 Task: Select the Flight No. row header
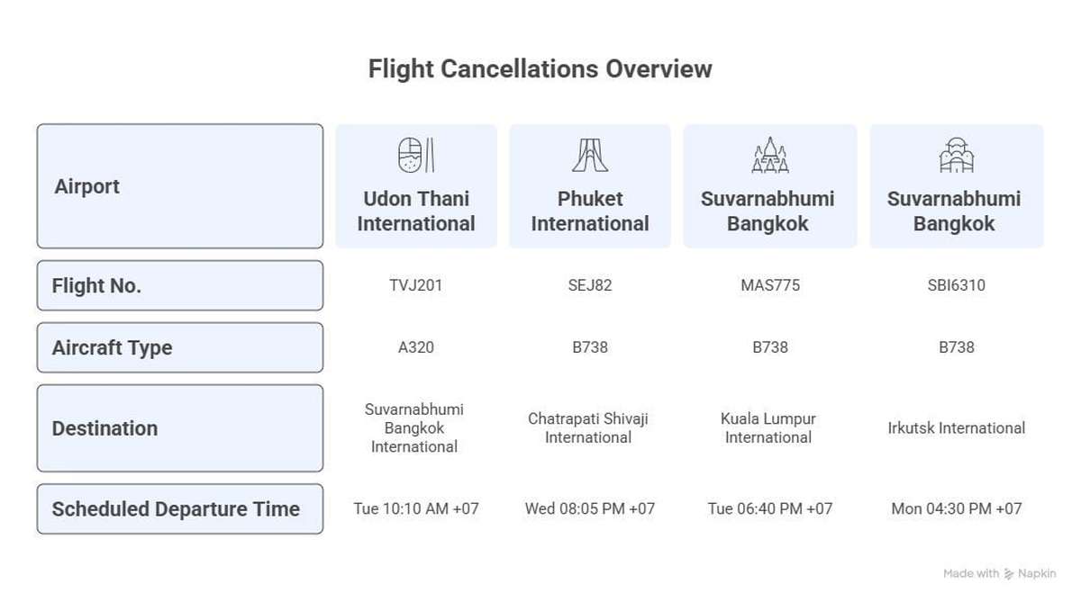coord(179,285)
